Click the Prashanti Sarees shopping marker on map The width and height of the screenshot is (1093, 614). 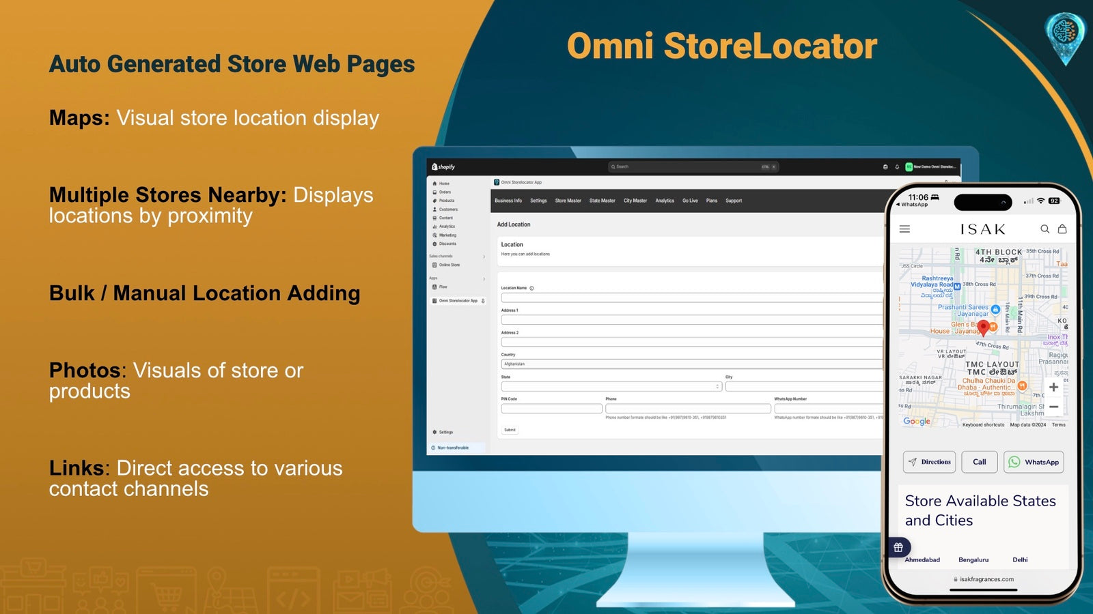coord(995,309)
